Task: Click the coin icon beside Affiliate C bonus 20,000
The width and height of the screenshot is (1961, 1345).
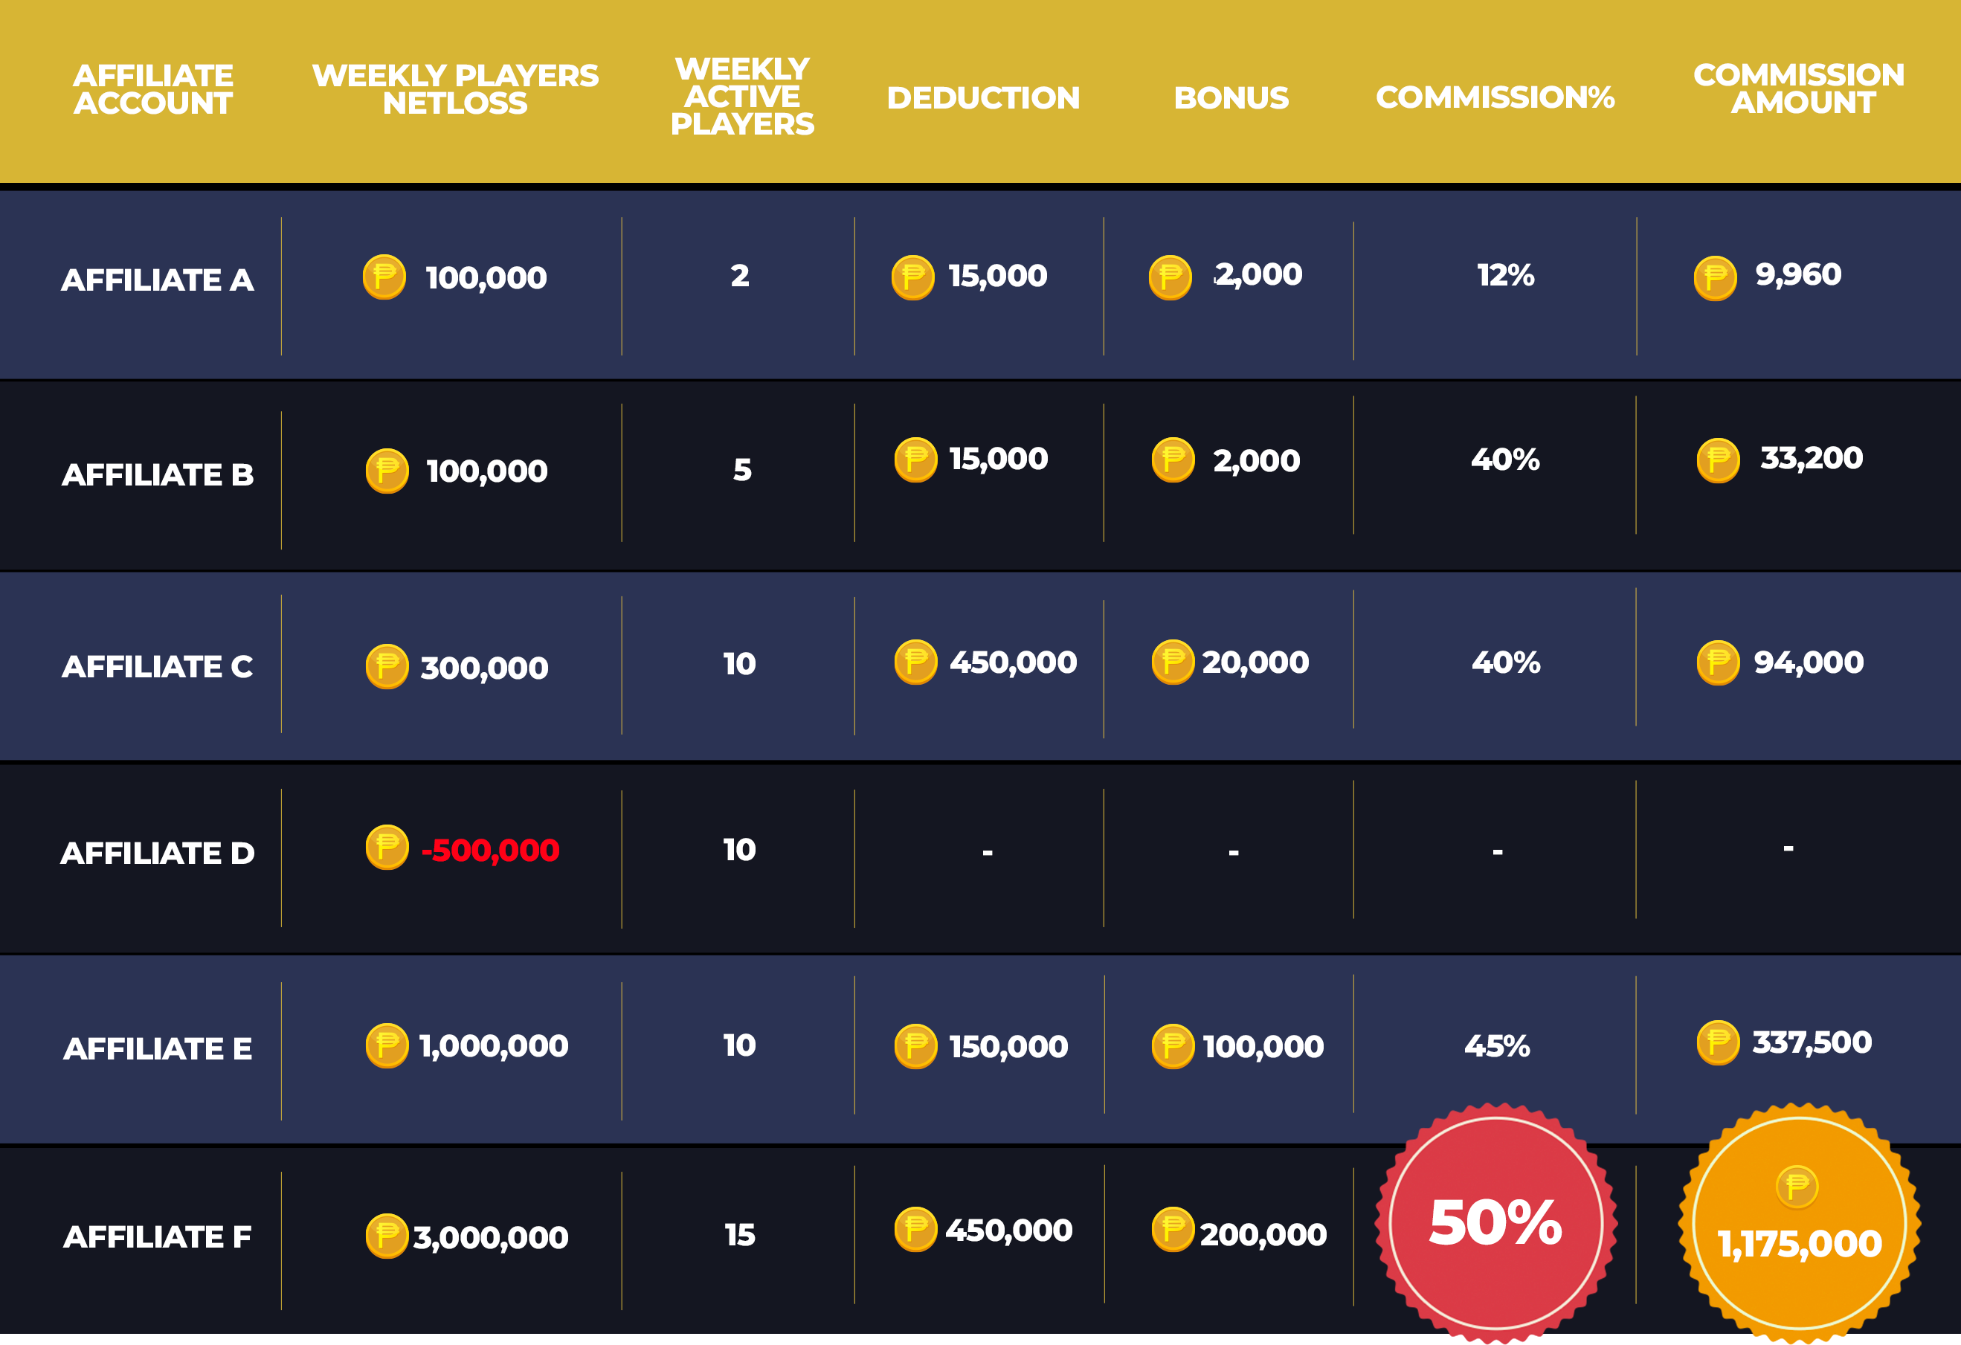Action: point(1173,662)
